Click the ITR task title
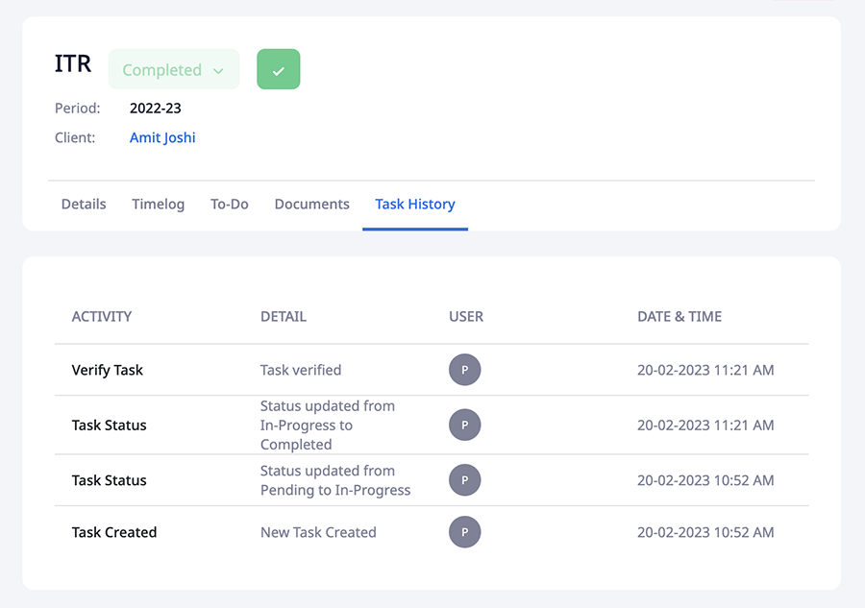Viewport: 865px width, 608px height. 73,64
